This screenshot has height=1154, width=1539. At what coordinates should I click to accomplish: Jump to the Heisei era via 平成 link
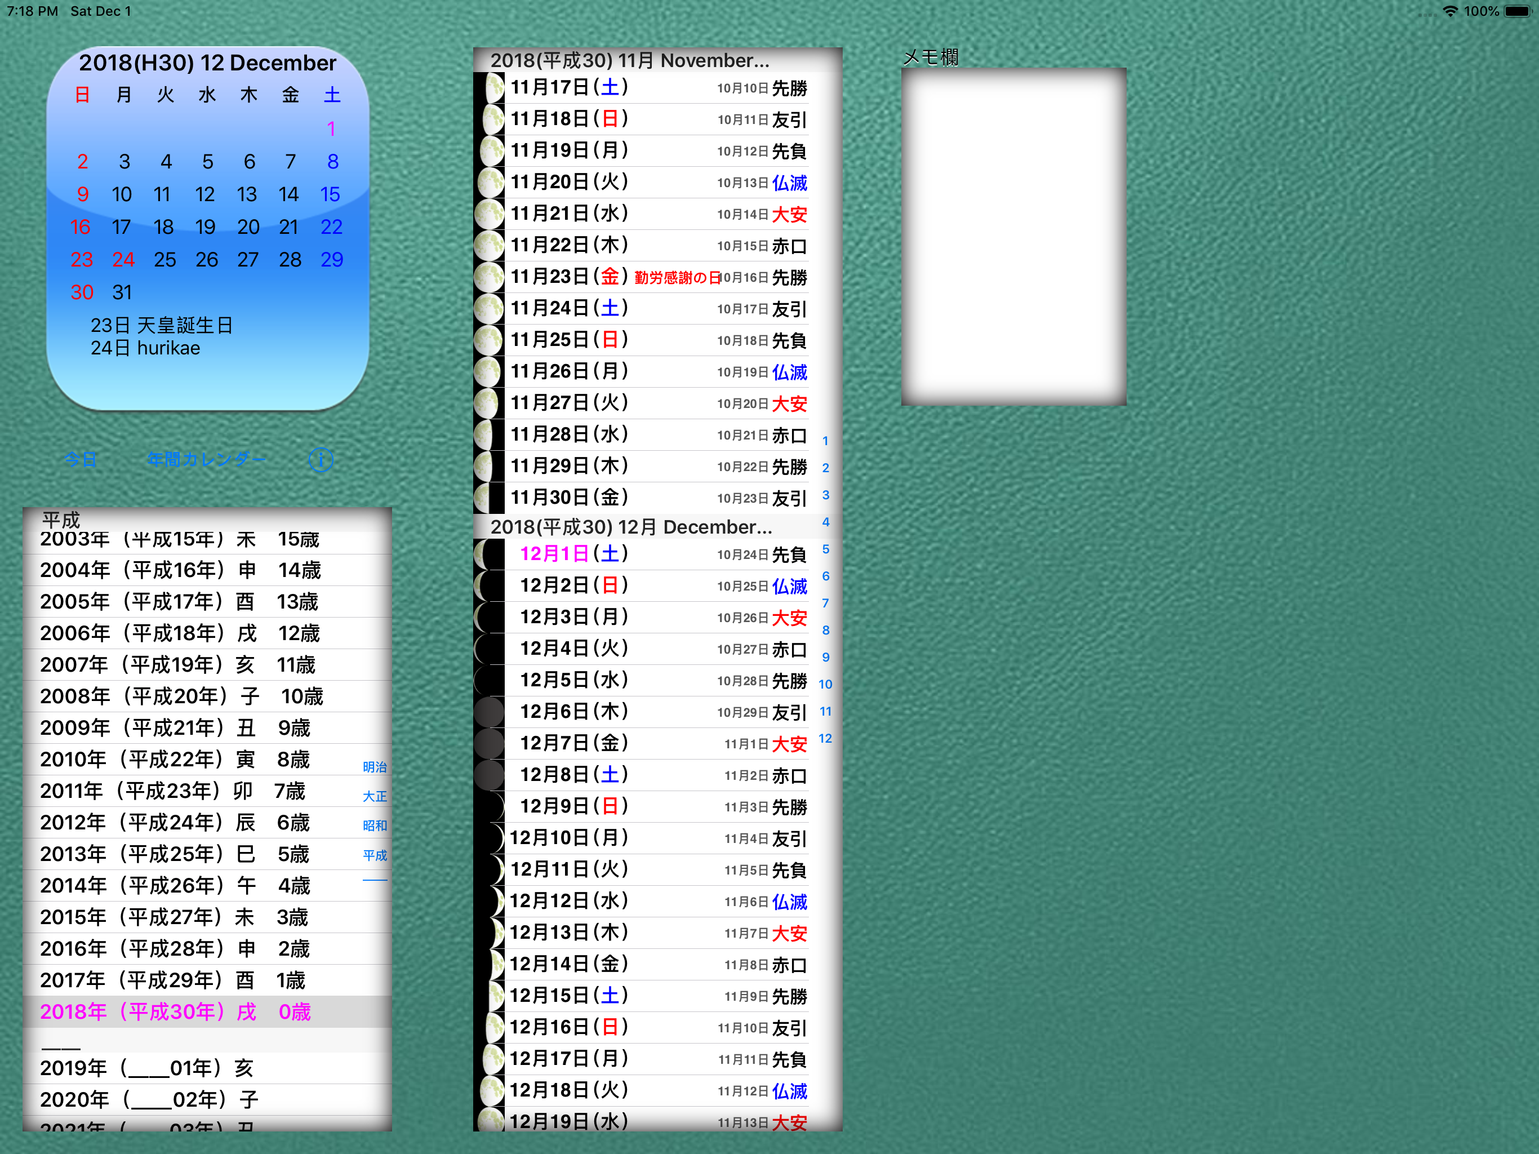(x=375, y=855)
